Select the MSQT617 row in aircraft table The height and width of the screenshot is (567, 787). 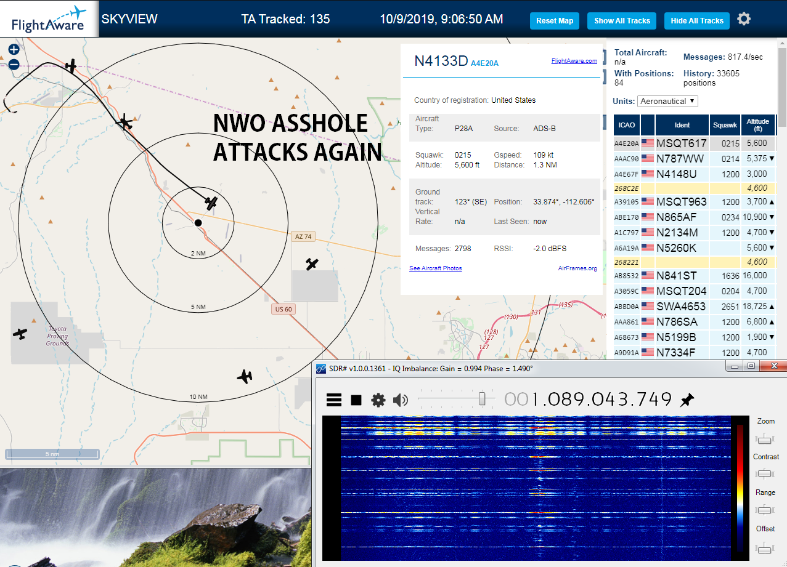pos(695,143)
